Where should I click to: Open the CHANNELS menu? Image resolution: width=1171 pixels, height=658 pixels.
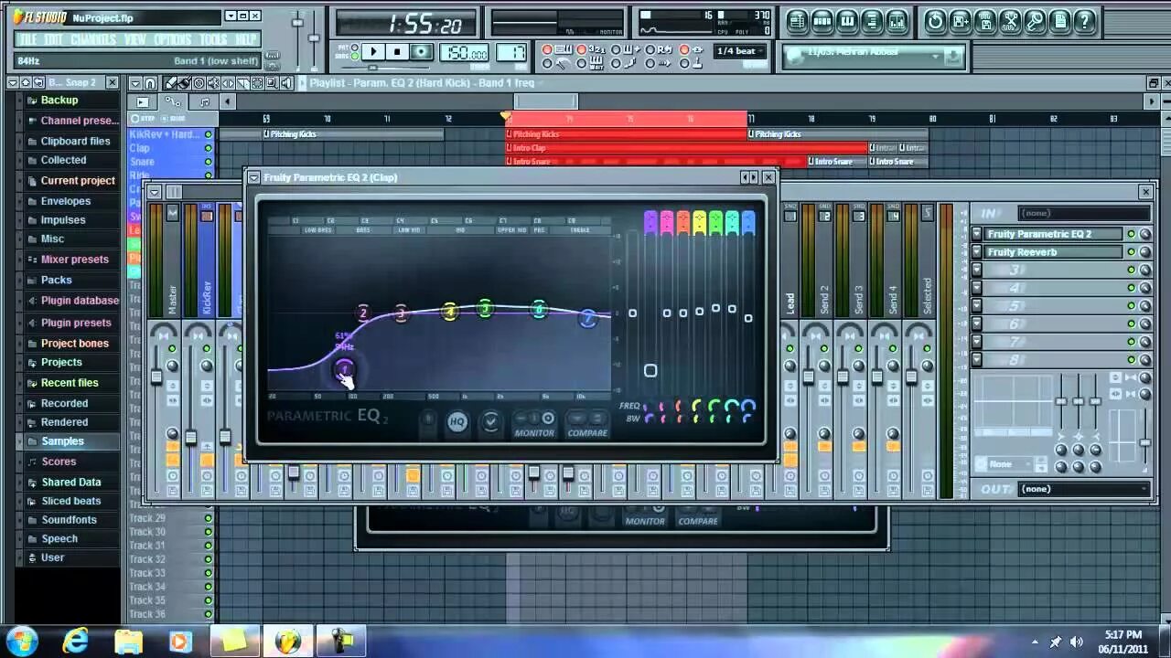pos(93,39)
